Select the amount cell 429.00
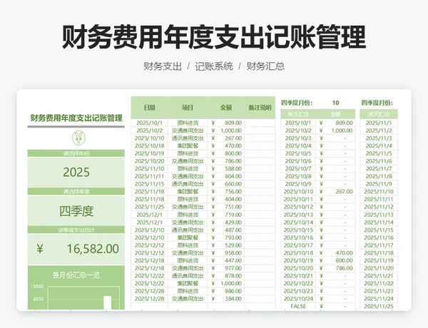Viewport: 428px width, 328px height. pyautogui.click(x=226, y=222)
